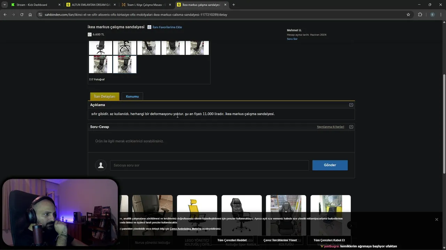The width and height of the screenshot is (446, 250).
Task: Open the Chrome three-dot menu
Action: [441, 15]
